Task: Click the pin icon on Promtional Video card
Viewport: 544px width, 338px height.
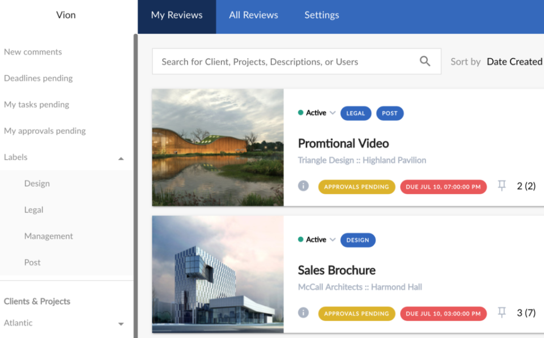Action: [x=501, y=185]
